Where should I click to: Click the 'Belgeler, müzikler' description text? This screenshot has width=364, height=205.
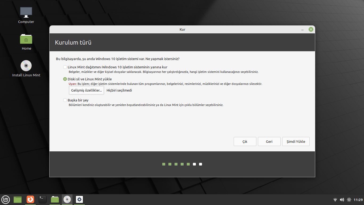coord(164,72)
